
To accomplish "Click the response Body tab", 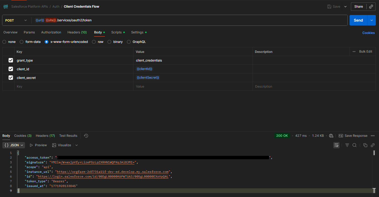I will click(6, 136).
